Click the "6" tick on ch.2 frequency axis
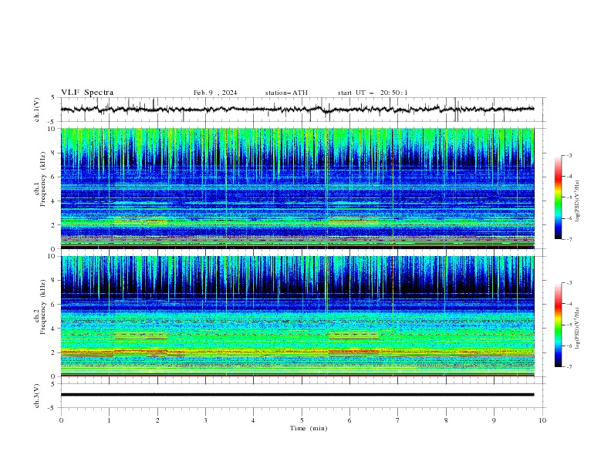Viewport: 611px width, 472px height. [54, 305]
